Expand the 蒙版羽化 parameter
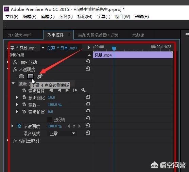The height and width of the screenshot is (172, 189). pyautogui.click(x=17, y=97)
